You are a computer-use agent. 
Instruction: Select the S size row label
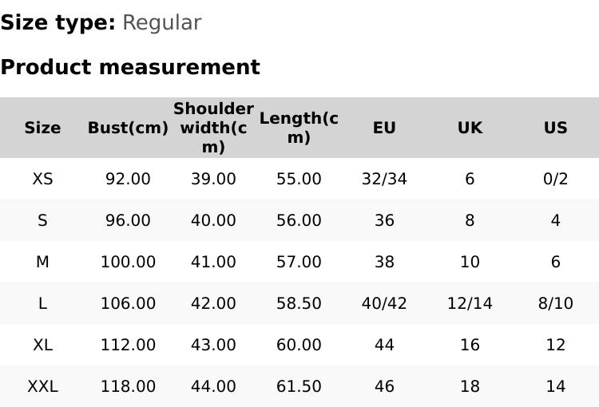(x=42, y=220)
